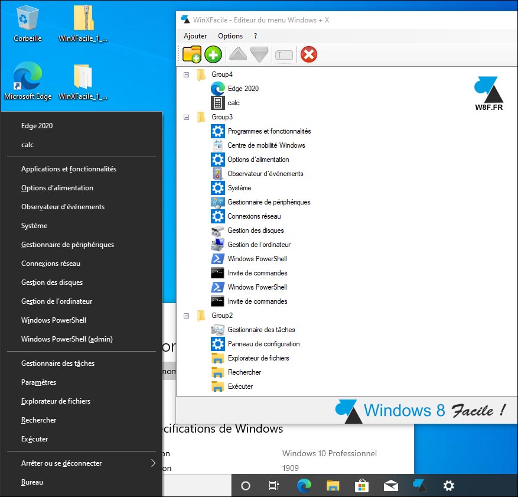Collapse the Group3 tree node
This screenshot has height=497, width=518.
pyautogui.click(x=186, y=118)
